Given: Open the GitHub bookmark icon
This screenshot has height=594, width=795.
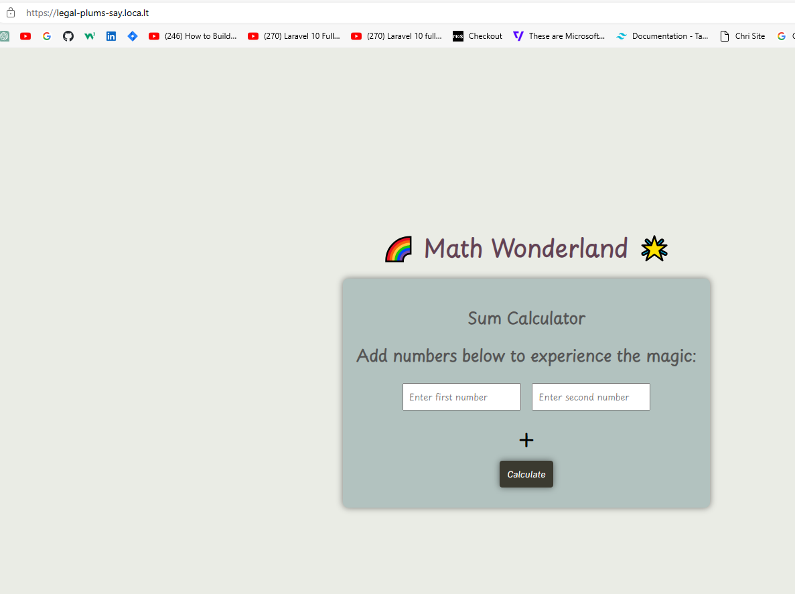Looking at the screenshot, I should [68, 36].
